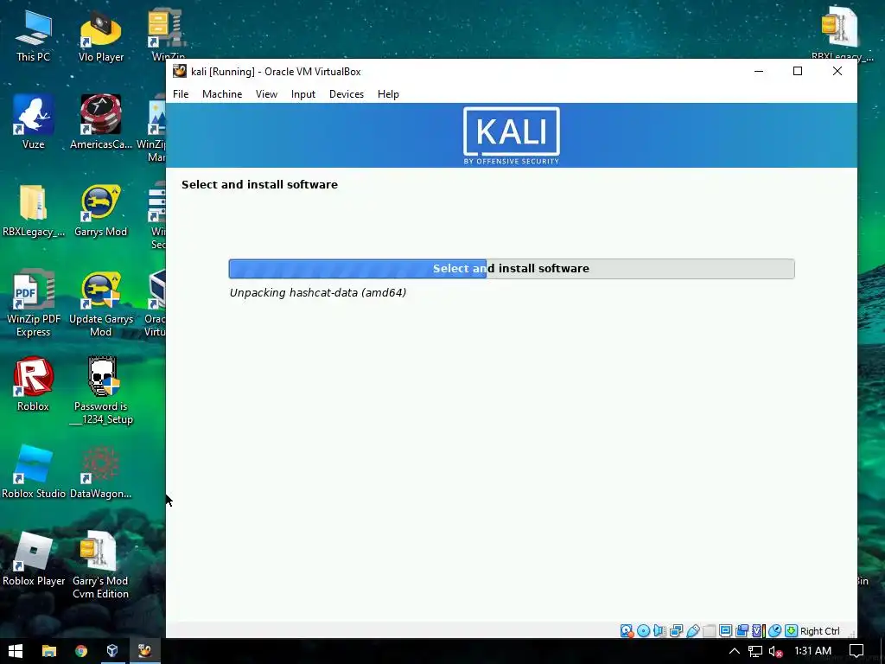
Task: Open the View menu
Action: coord(266,94)
